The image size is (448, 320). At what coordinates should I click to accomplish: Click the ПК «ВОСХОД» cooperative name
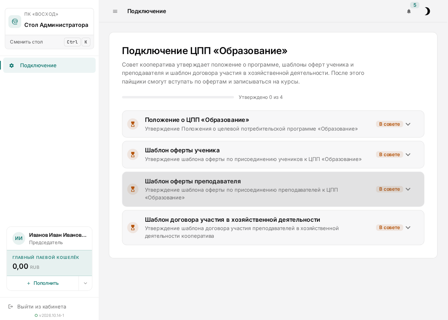41,14
